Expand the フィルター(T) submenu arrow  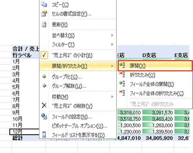pyautogui.click(x=112, y=44)
